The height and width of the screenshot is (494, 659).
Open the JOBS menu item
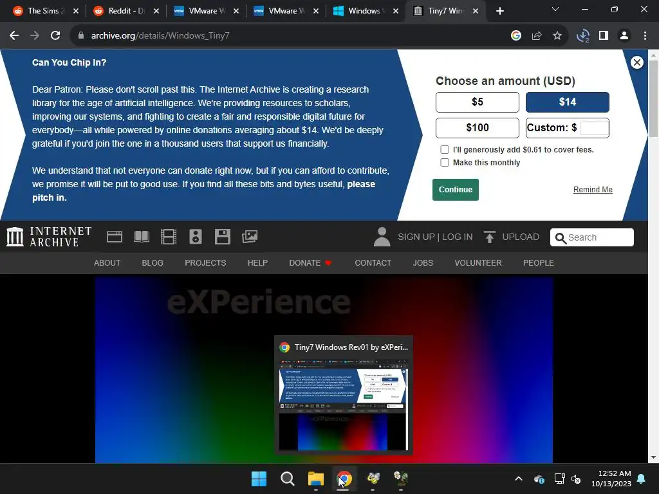pos(423,263)
